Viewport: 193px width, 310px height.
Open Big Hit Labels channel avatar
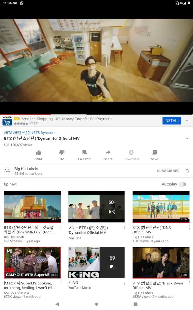[8, 171]
